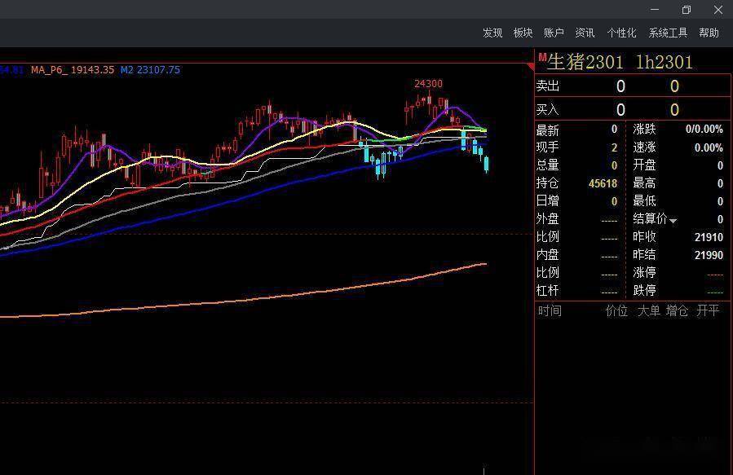The height and width of the screenshot is (475, 733).
Task: Open the 个性化 menu
Action: pyautogui.click(x=621, y=33)
